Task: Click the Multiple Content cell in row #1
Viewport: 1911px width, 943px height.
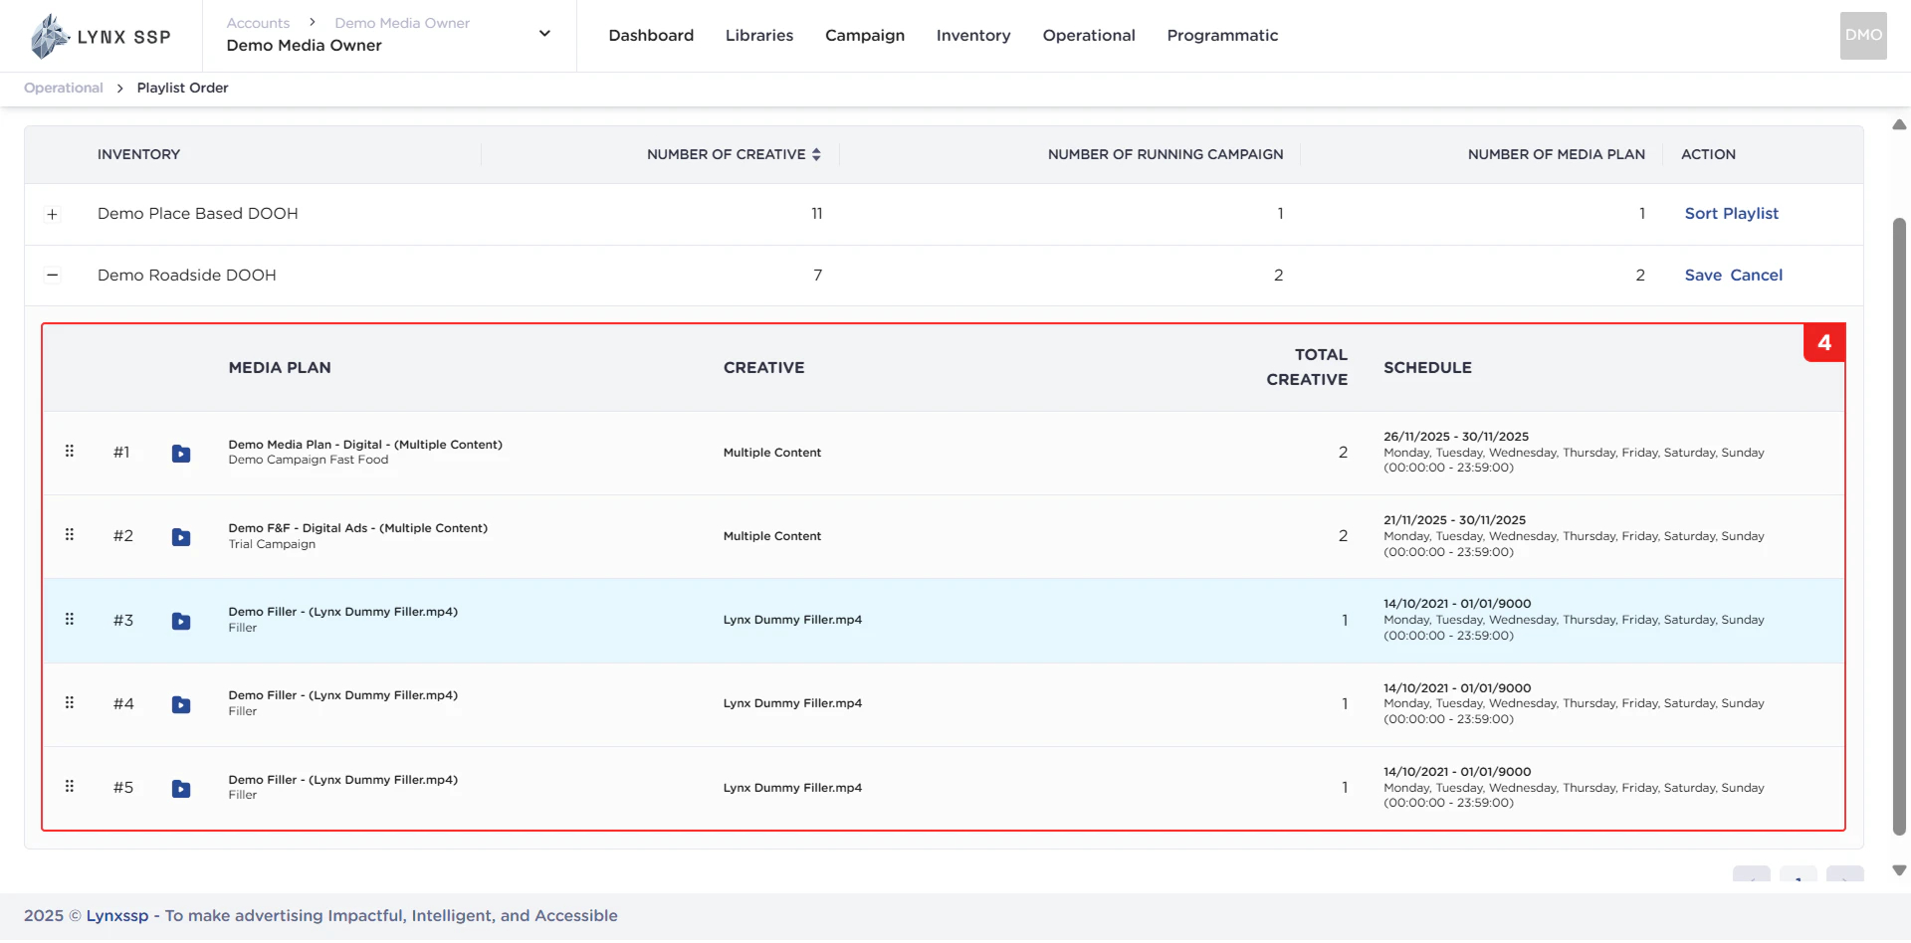Action: pos(772,453)
